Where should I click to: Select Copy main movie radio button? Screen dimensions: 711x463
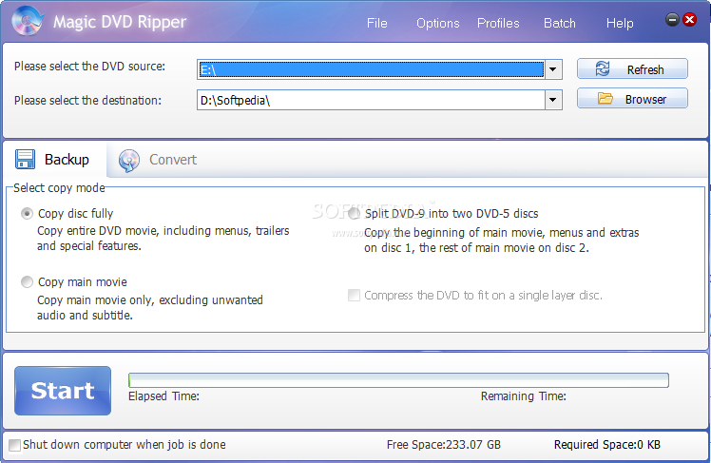click(x=27, y=282)
